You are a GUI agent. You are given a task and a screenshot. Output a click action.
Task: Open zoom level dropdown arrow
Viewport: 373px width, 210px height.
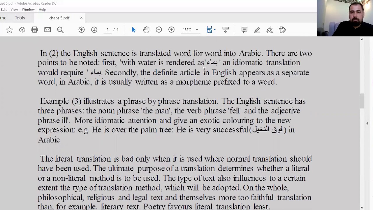(x=197, y=30)
